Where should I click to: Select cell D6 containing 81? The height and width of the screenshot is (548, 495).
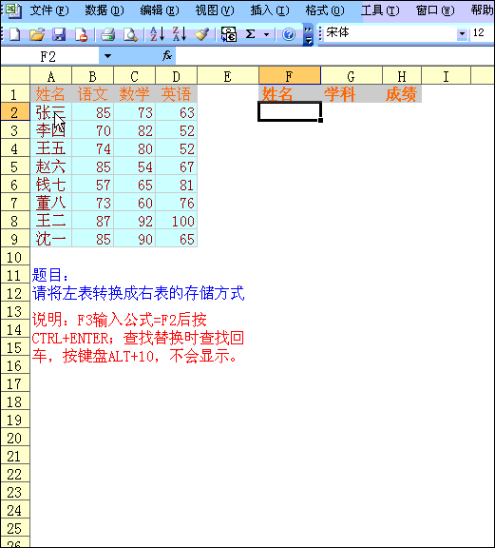coord(177,185)
